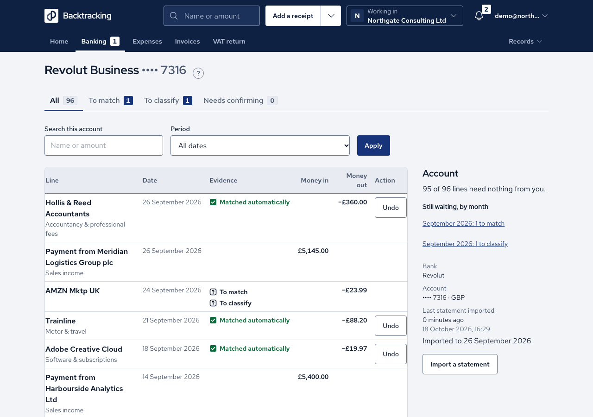Click Payment from Meridian Logistics Group plc line
Viewport: 593px width, 417px height.
pos(87,257)
